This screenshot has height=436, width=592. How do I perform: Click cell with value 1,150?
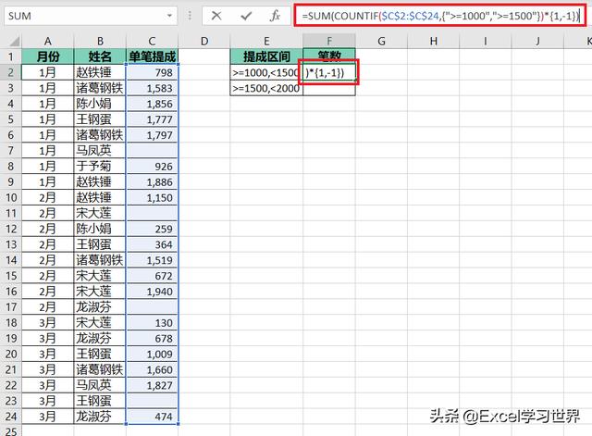(152, 197)
